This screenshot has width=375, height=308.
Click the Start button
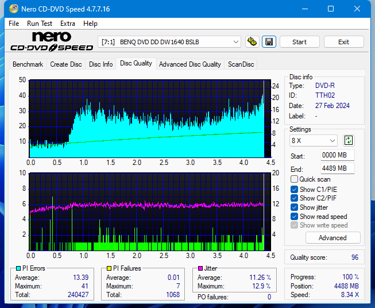[x=299, y=42]
